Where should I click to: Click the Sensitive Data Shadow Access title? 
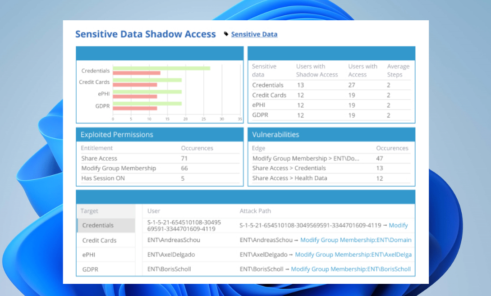145,34
